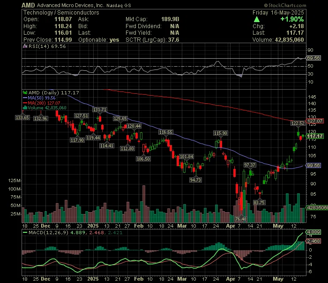Click the 125M volume scale label
Image resolution: width=328 pixels, height=283 pixels.
point(14,181)
